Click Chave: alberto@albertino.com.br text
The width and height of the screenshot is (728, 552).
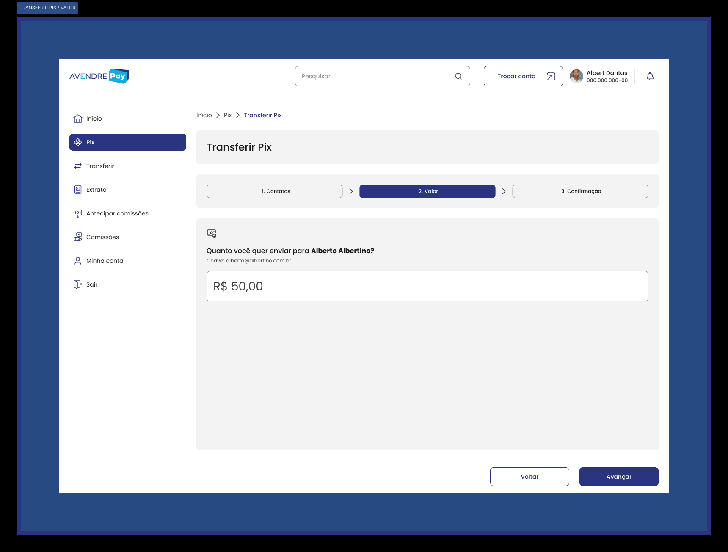click(249, 261)
